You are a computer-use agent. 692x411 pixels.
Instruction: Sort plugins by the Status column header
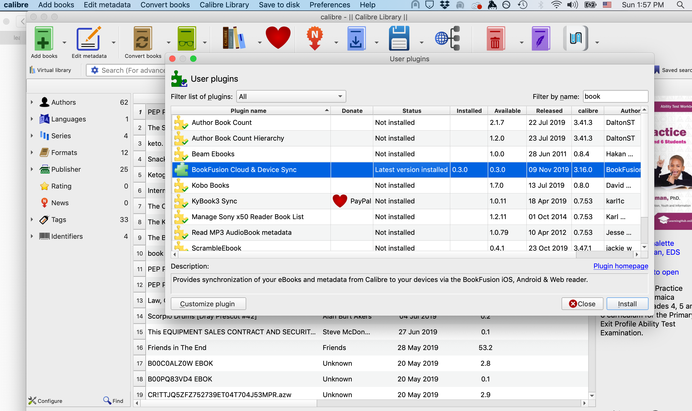tap(411, 111)
